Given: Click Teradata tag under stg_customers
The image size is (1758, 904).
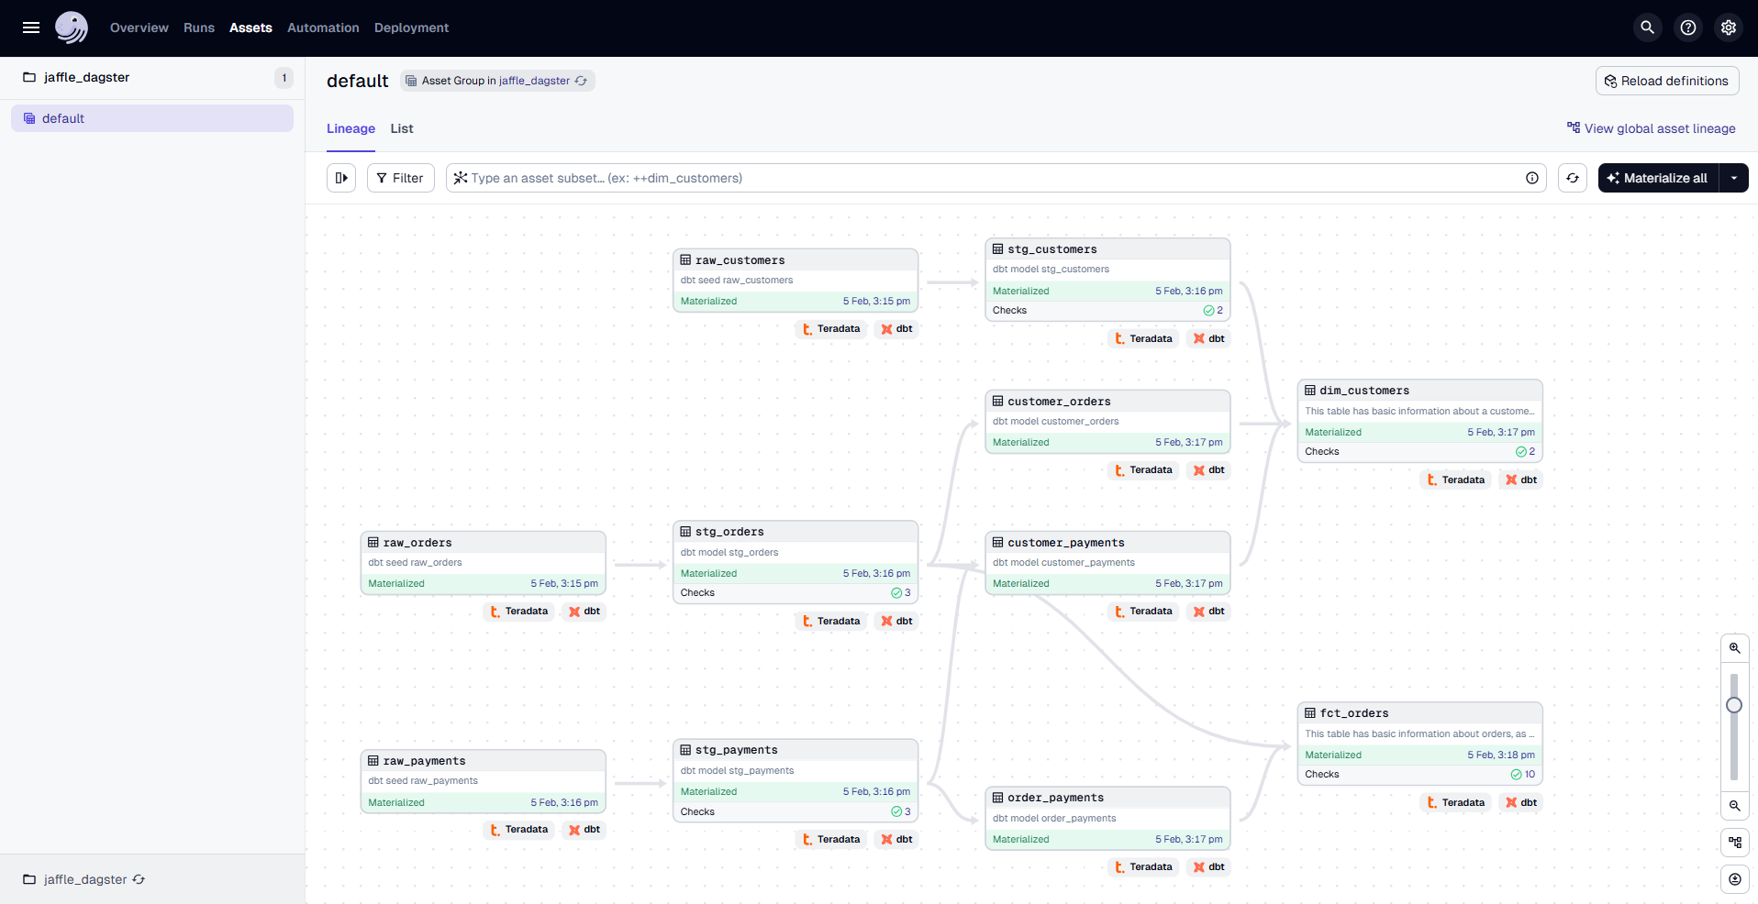Looking at the screenshot, I should (1143, 339).
